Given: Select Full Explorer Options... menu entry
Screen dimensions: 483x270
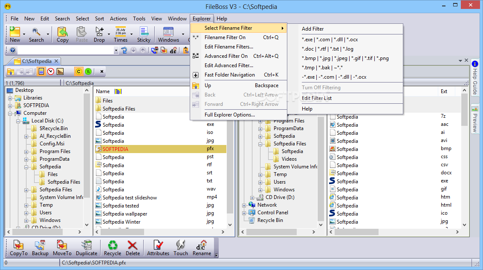Looking at the screenshot, I should [x=239, y=114].
